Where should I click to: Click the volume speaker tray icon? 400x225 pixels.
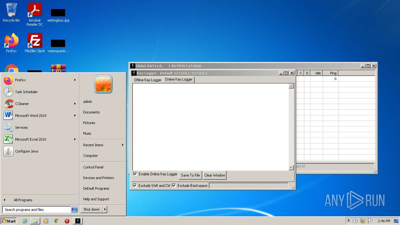click(x=355, y=221)
